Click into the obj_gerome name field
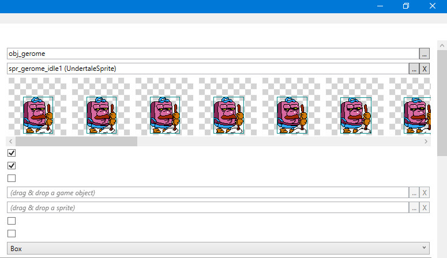Image resolution: width=447 pixels, height=258 pixels. pos(212,54)
